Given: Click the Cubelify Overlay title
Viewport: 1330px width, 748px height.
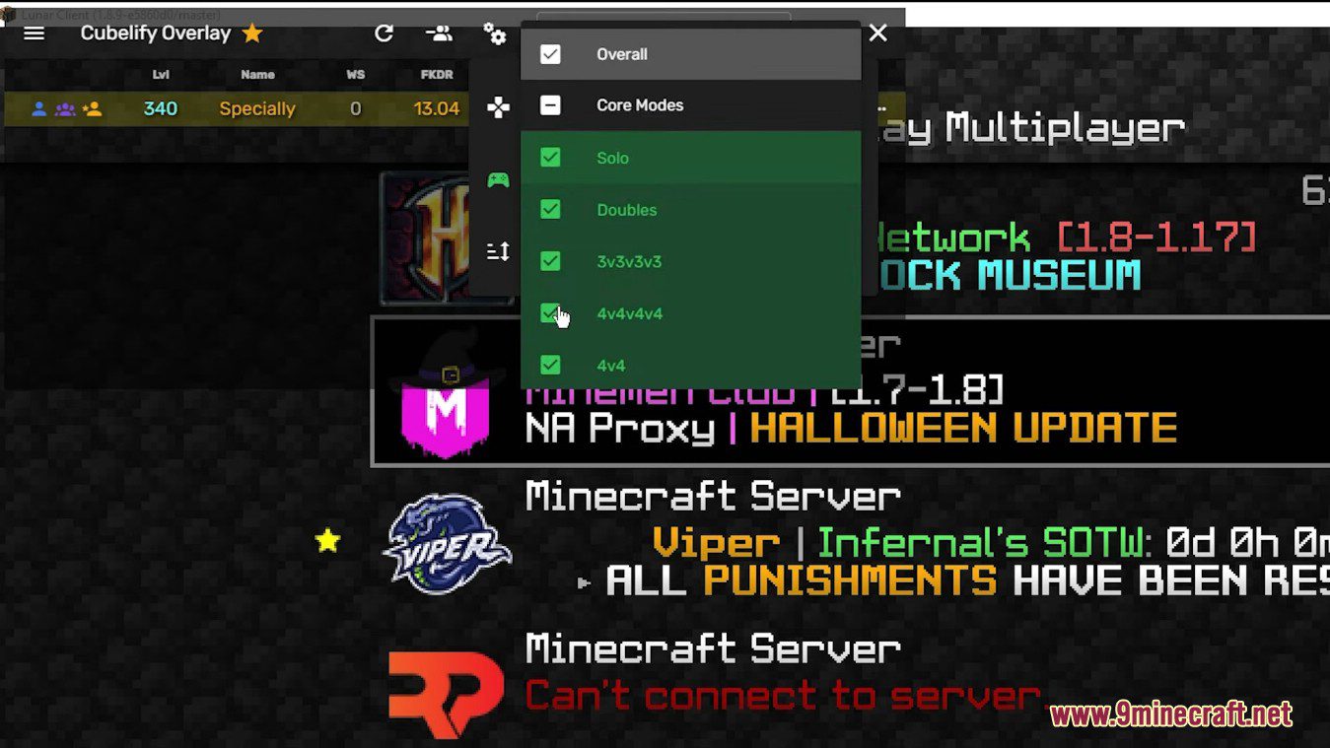Looking at the screenshot, I should click(156, 34).
